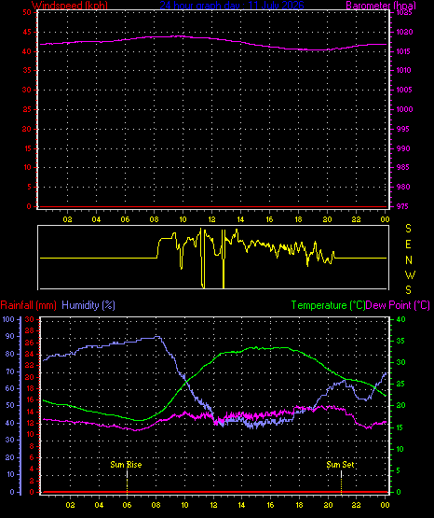Select the 50 value on the Windspeed axis
This screenshot has width=434, height=518.
[x=27, y=12]
